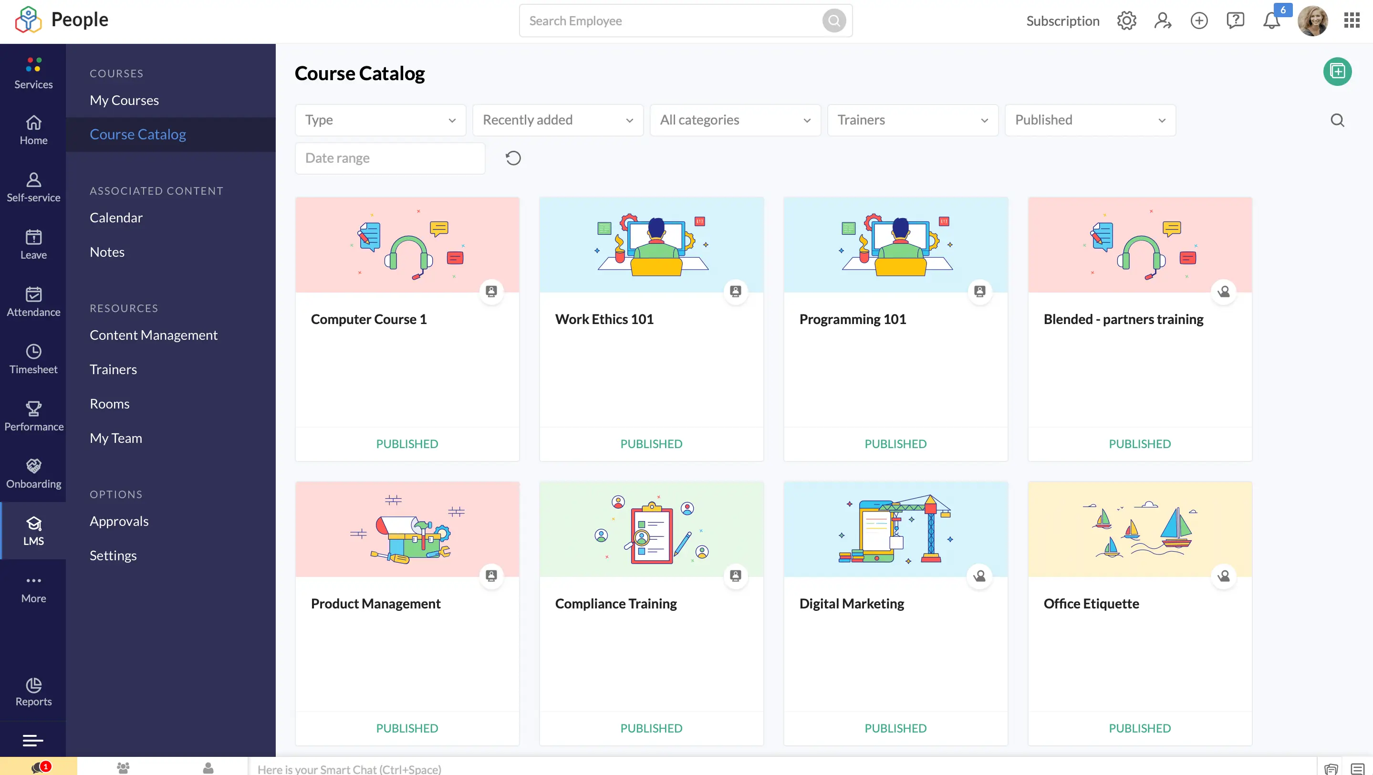Click the green add-course icon near Course Catalog
This screenshot has height=775, width=1373.
tap(1337, 72)
